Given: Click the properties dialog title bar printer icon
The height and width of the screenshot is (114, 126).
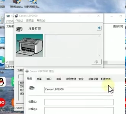Looking at the screenshot, I should tap(27, 71).
